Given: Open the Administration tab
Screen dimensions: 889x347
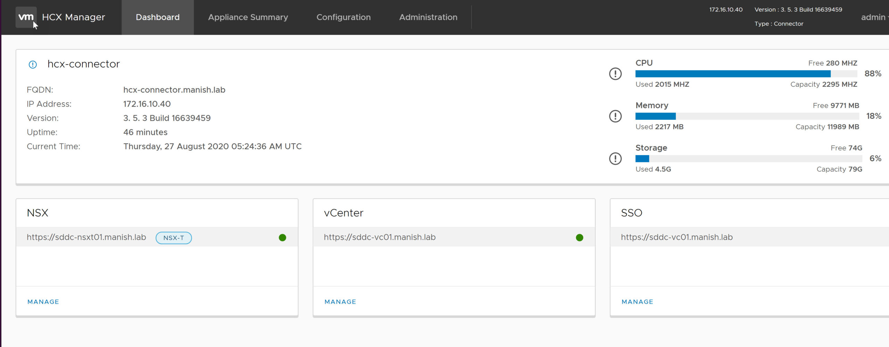Looking at the screenshot, I should (x=428, y=17).
